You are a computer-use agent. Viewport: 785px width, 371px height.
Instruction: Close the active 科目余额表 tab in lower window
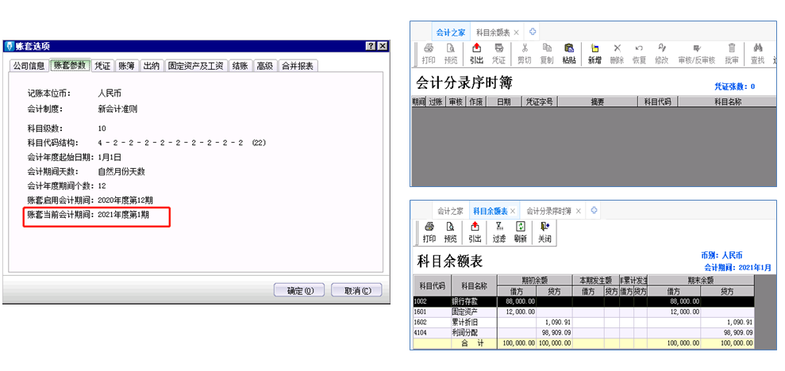513,211
